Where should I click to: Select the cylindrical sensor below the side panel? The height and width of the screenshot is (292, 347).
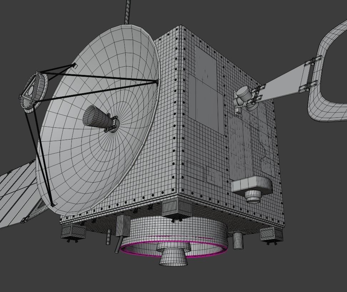pos(253,195)
